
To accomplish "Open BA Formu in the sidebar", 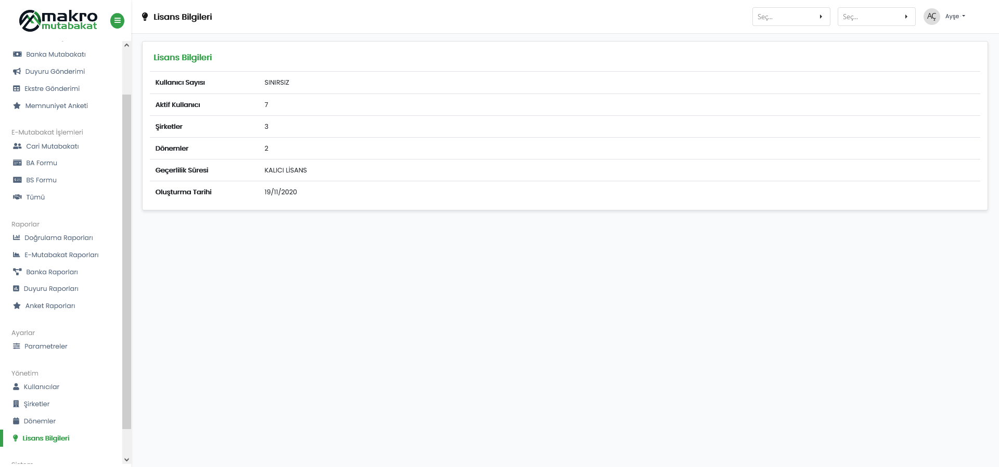I will [41, 163].
